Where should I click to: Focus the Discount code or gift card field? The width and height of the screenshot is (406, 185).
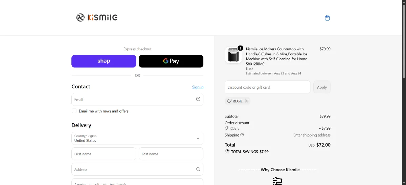(x=268, y=87)
